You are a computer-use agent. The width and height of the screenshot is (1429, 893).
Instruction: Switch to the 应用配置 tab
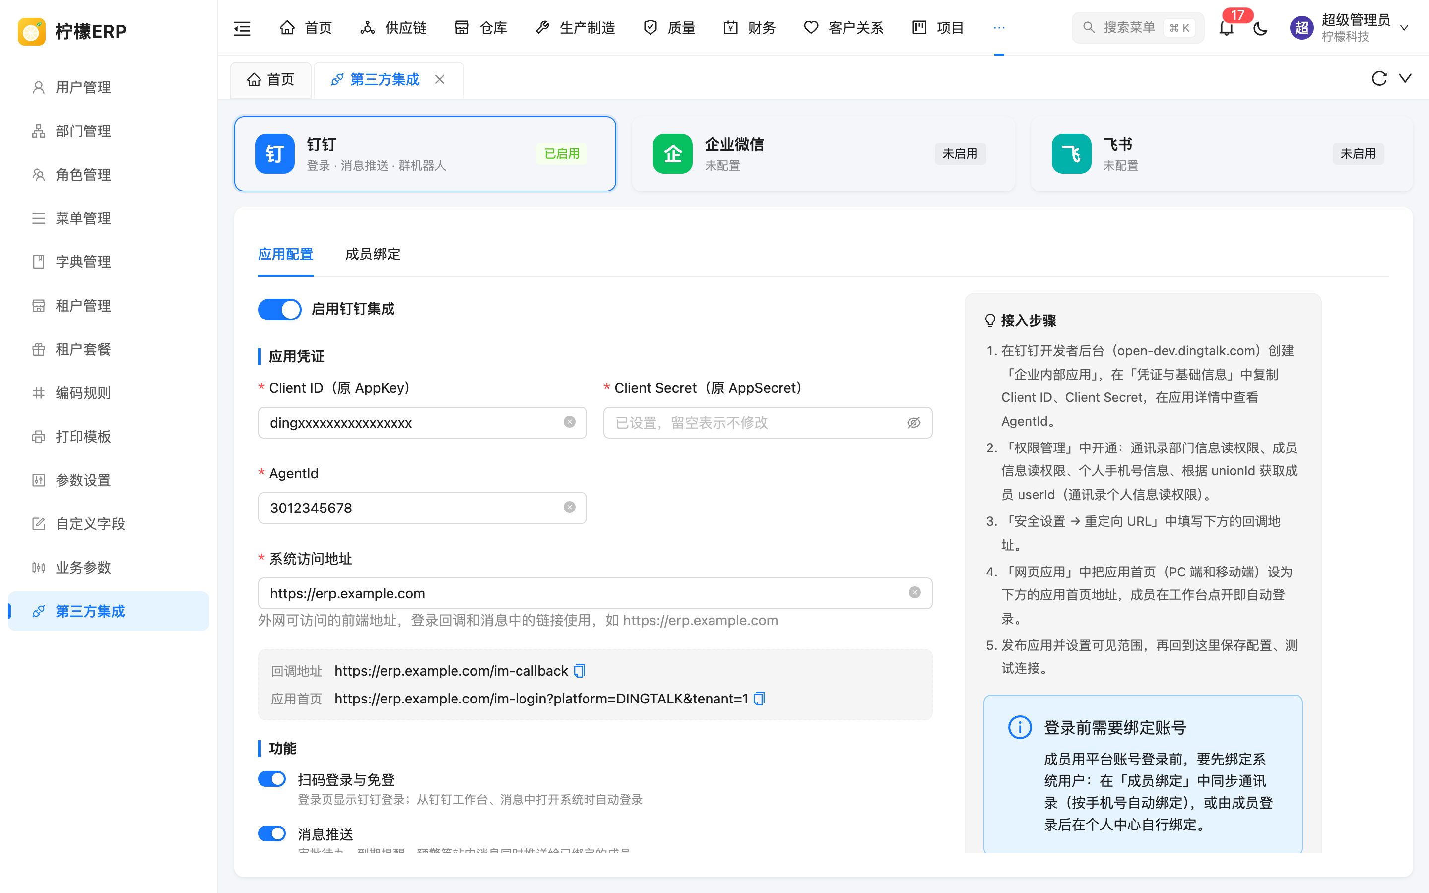[286, 255]
